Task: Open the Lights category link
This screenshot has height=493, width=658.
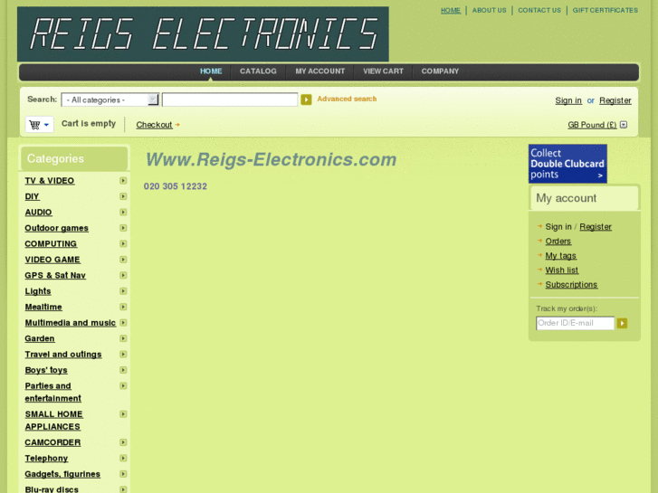Action: pyautogui.click(x=38, y=291)
